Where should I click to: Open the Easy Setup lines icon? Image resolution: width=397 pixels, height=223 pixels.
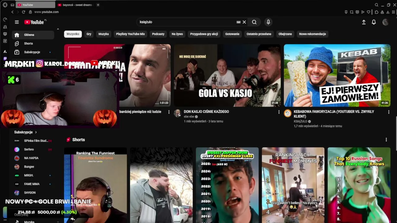393,12
